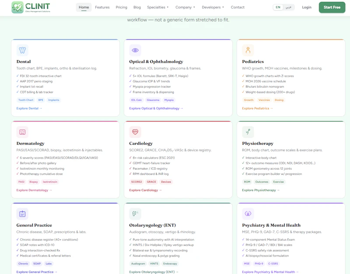Click the Biopsy tag
The width and height of the screenshot is (350, 274).
34,182
